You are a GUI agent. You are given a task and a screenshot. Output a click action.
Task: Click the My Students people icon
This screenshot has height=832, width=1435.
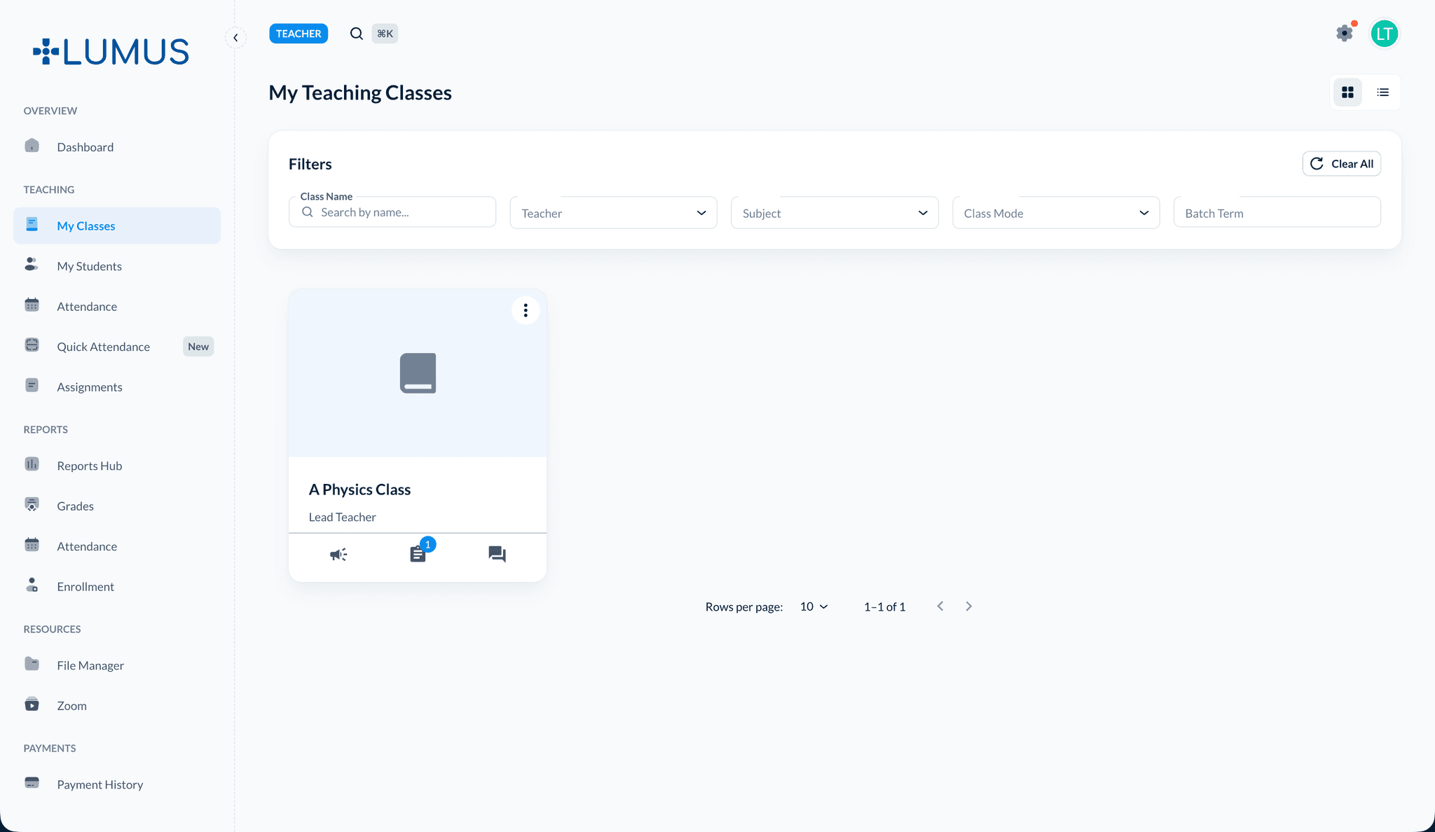tap(32, 264)
